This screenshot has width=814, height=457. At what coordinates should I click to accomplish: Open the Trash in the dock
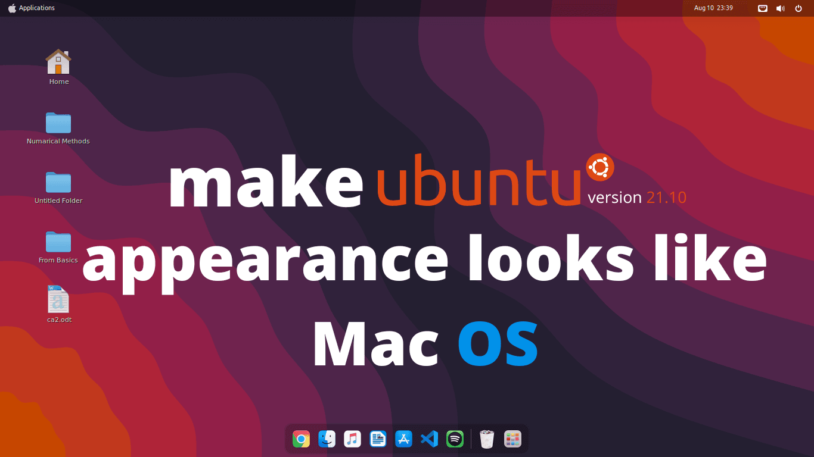pyautogui.click(x=487, y=439)
